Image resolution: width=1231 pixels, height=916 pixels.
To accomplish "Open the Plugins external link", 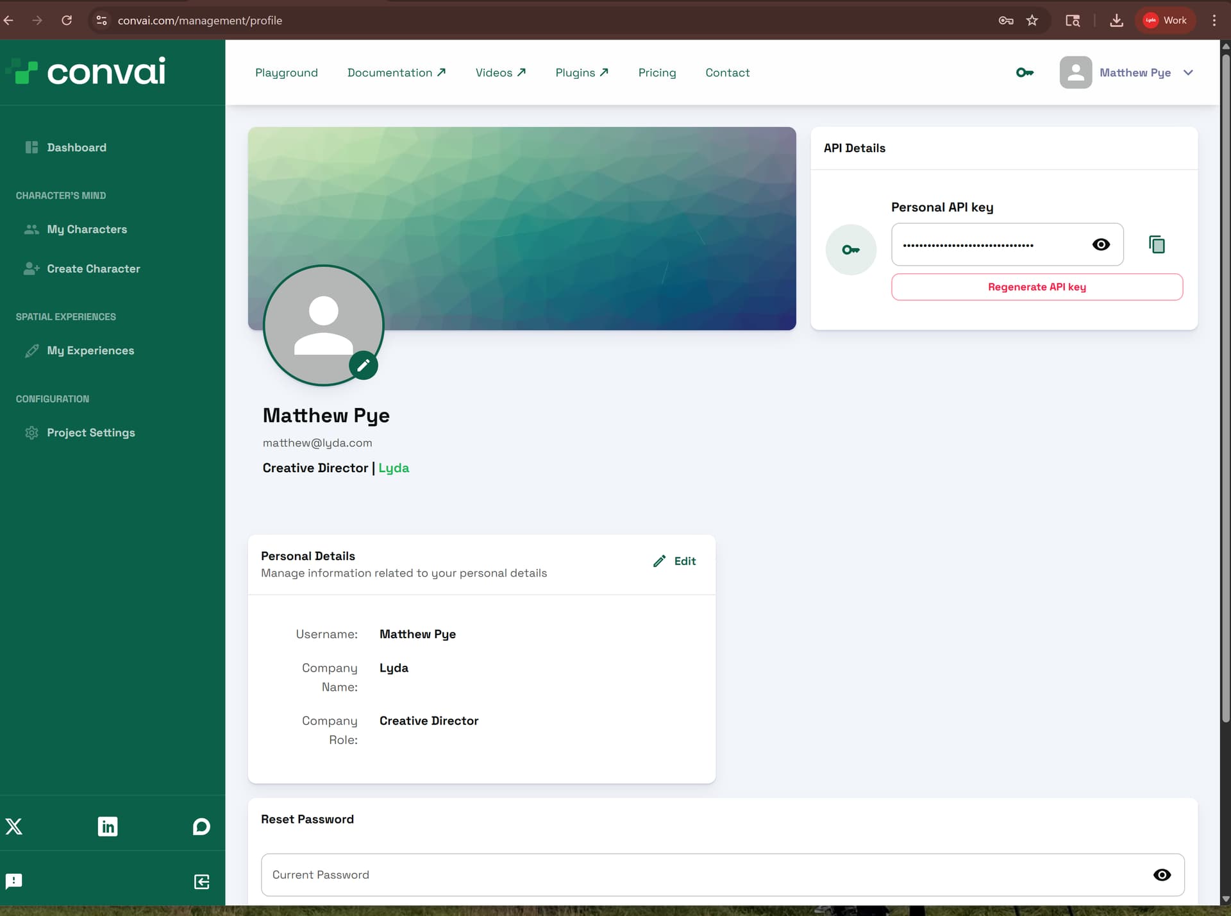I will pyautogui.click(x=582, y=72).
